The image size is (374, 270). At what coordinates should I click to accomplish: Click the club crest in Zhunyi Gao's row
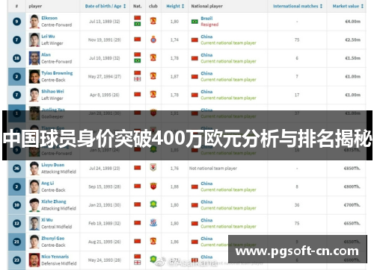[153, 241]
